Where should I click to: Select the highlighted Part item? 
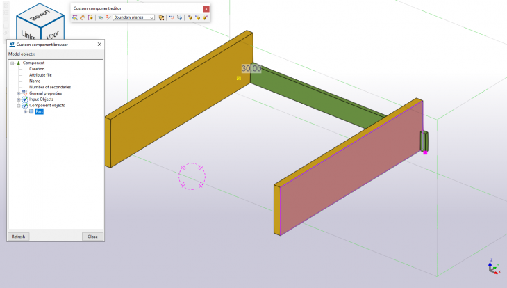click(39, 111)
